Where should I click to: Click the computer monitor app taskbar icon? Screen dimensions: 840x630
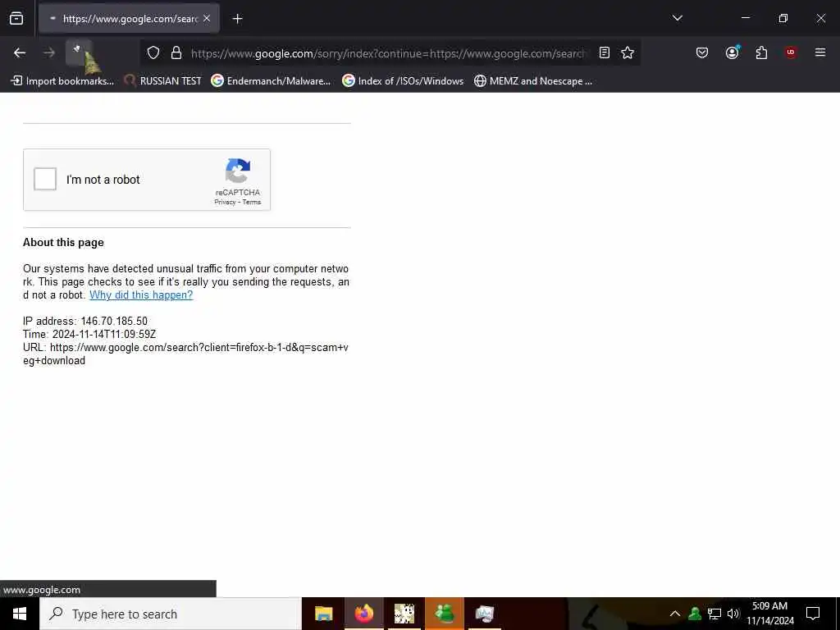[484, 614]
